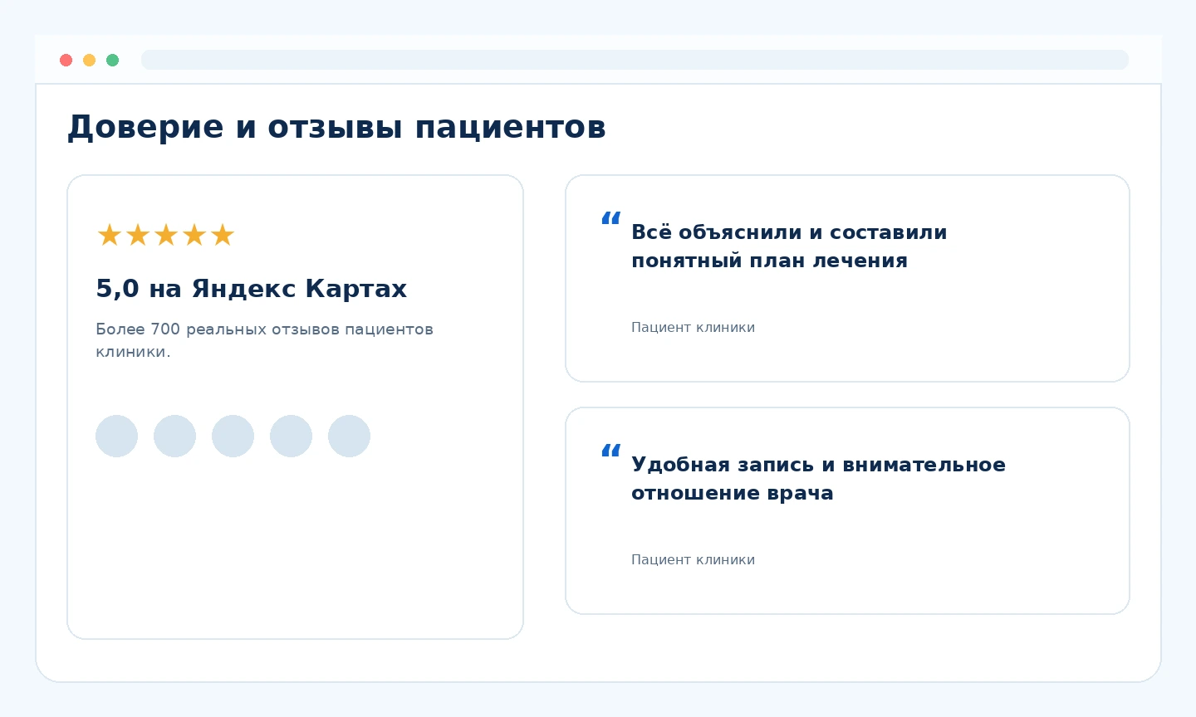Open the third (middle) patient avatar circle
The image size is (1196, 717).
click(x=233, y=436)
